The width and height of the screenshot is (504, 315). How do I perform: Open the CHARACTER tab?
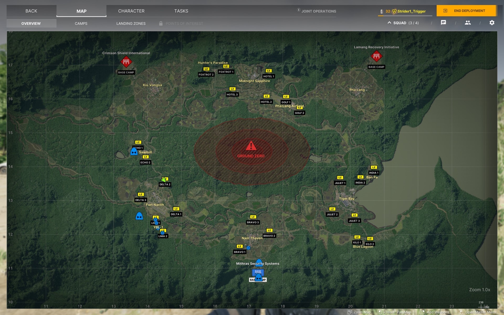tap(131, 11)
